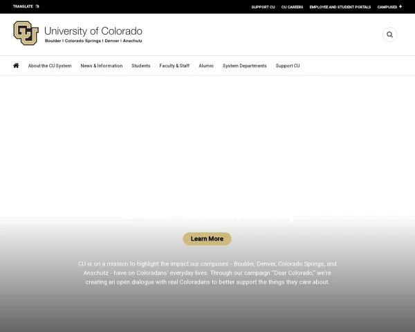The image size is (415, 332).
Task: Open News & Information menu
Action: pos(102,66)
